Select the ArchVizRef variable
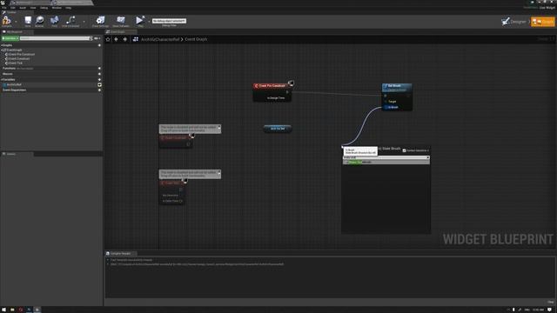 coord(14,85)
